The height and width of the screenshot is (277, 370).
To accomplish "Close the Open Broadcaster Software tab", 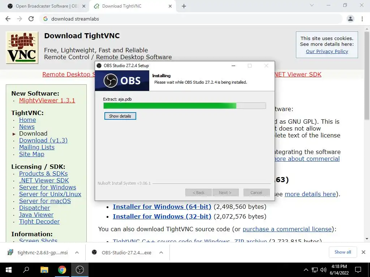I will pos(84,6).
